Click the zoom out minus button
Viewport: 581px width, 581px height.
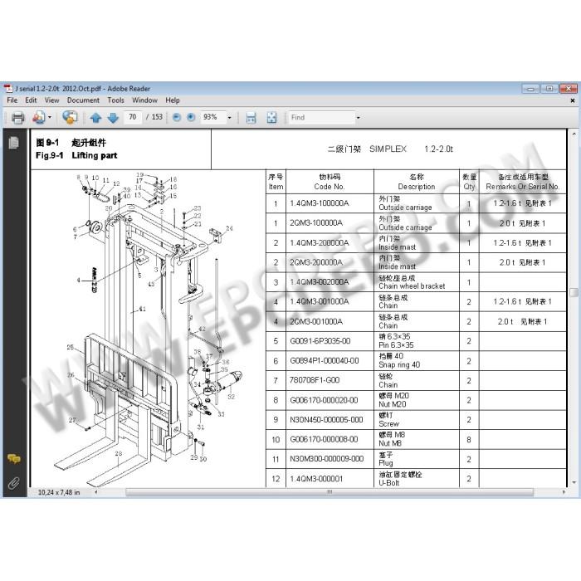(177, 118)
